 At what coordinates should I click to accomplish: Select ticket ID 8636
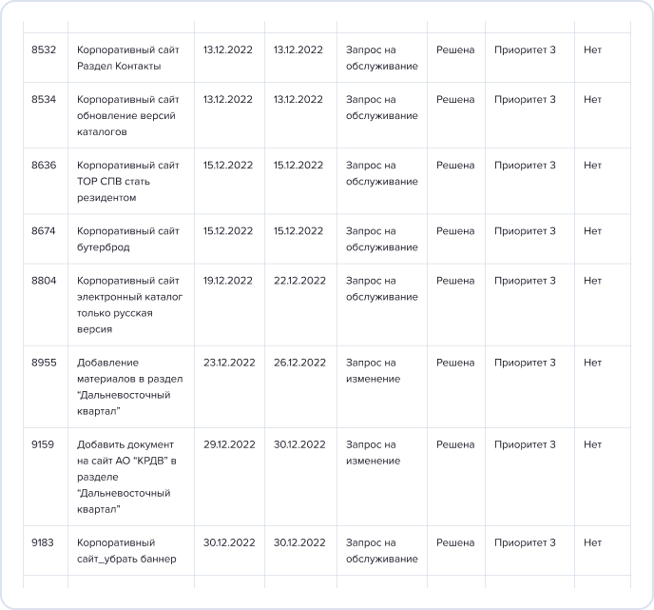pos(44,165)
